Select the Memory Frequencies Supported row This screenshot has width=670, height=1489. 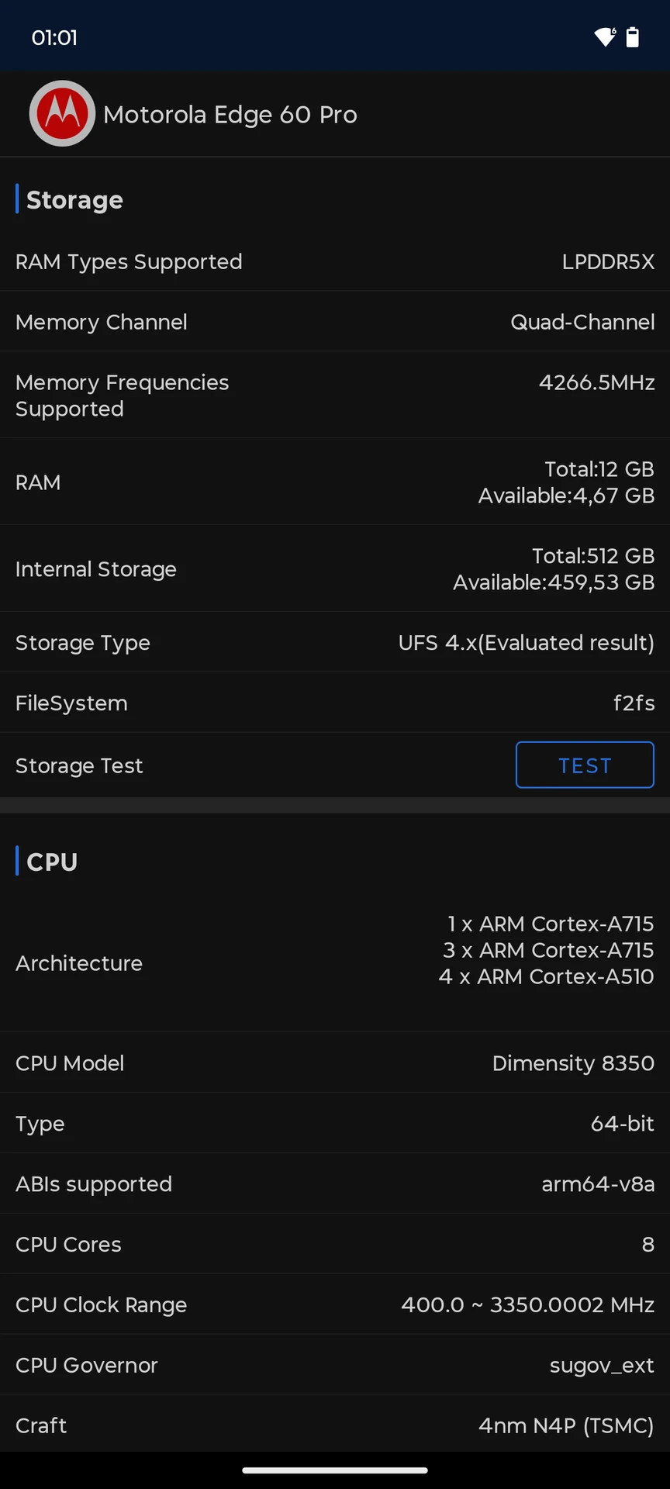335,396
